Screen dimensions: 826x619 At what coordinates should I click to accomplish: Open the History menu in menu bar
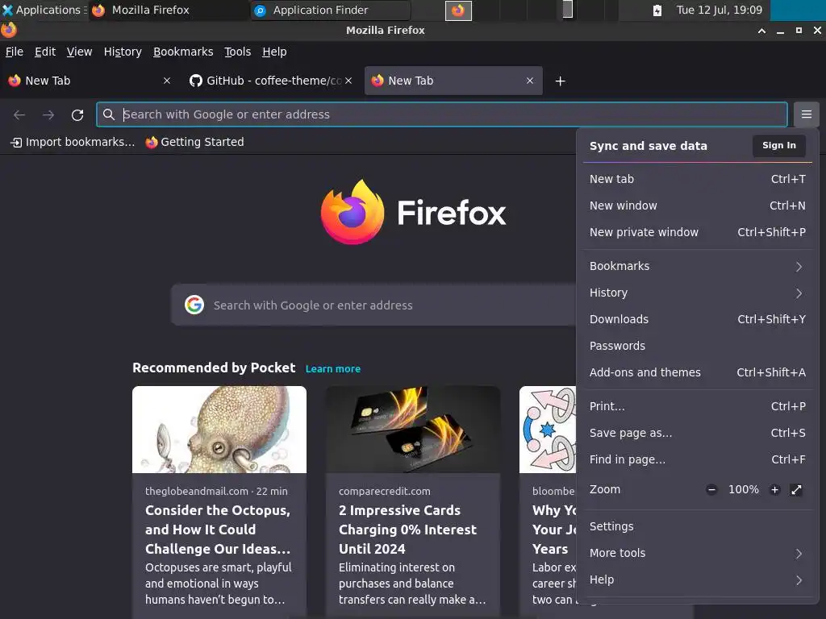tap(123, 52)
